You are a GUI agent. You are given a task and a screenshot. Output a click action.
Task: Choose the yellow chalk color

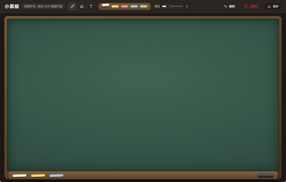pyautogui.click(x=115, y=6)
